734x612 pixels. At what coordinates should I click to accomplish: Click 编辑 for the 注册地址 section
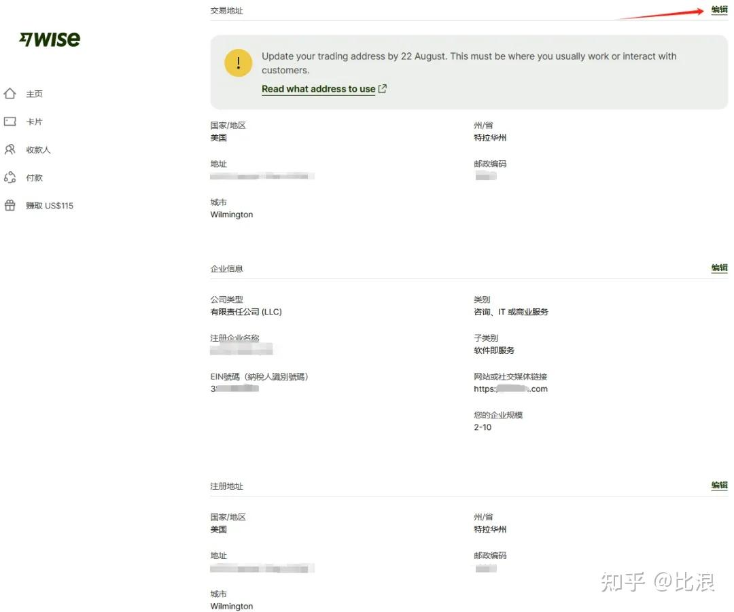point(718,485)
